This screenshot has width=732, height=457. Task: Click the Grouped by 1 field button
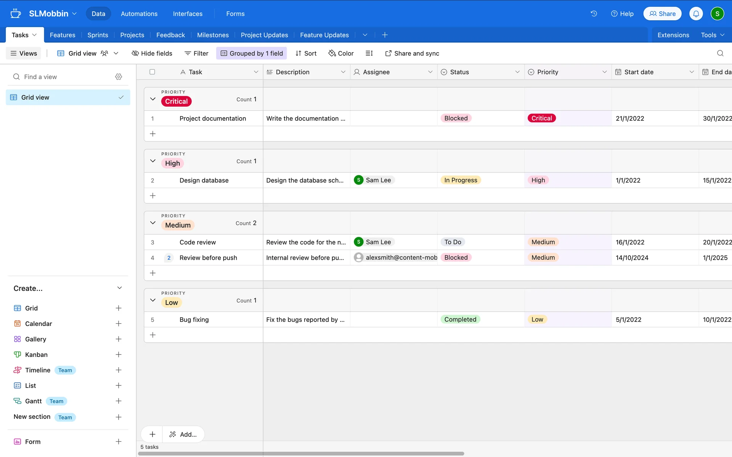click(x=252, y=53)
